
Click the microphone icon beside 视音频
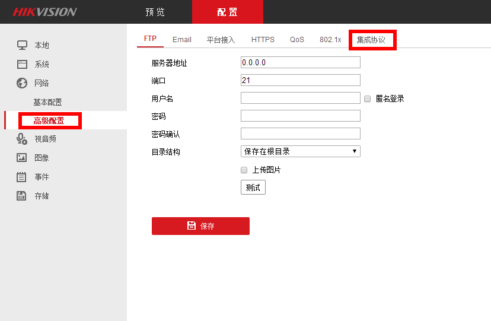(x=22, y=139)
